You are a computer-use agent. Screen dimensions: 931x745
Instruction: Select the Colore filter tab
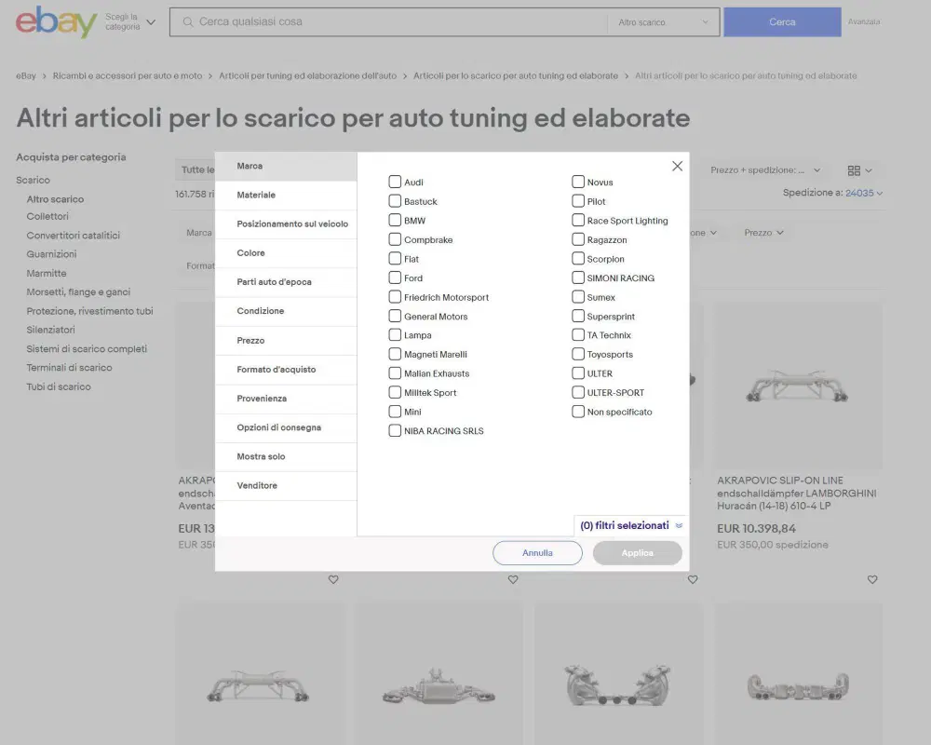(x=286, y=253)
